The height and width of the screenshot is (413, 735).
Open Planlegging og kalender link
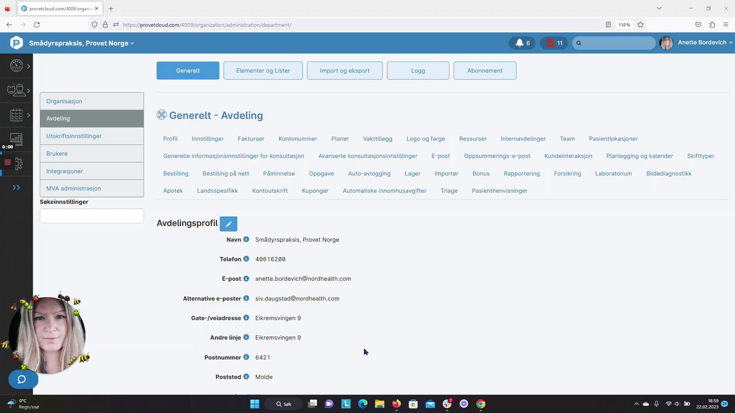click(640, 156)
